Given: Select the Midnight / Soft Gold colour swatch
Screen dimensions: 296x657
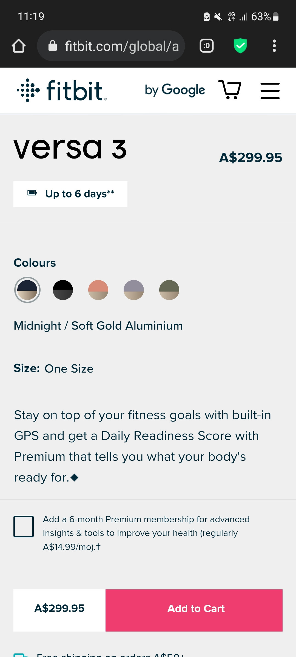Looking at the screenshot, I should coord(27,290).
